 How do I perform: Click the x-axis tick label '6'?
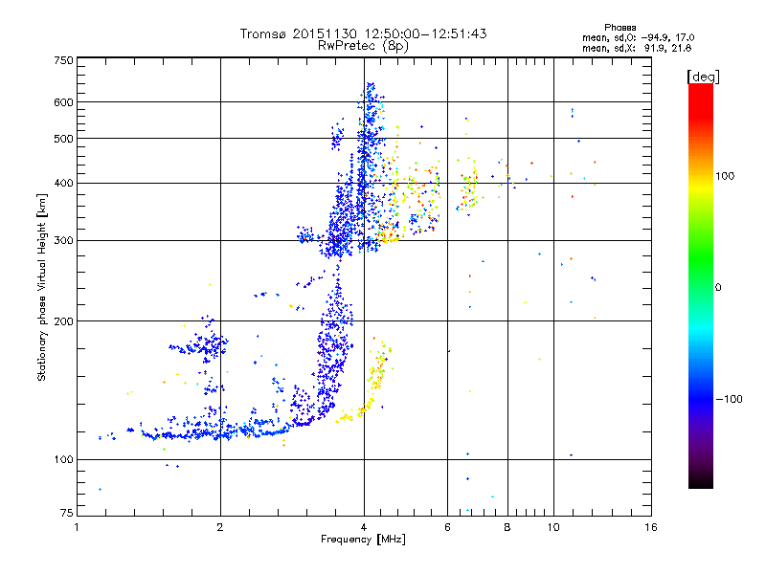pyautogui.click(x=447, y=527)
